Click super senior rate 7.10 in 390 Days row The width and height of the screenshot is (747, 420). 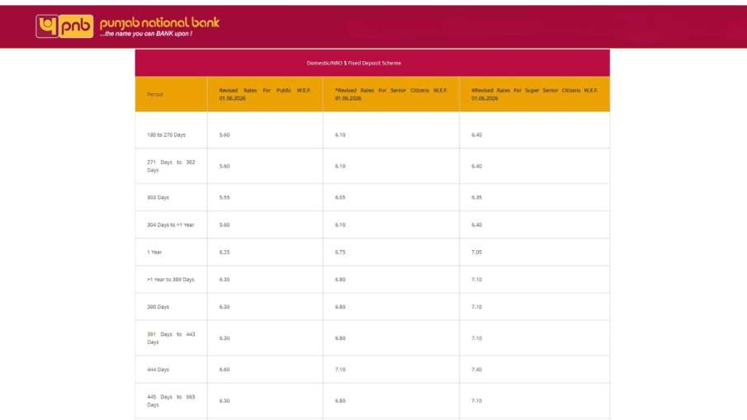pyautogui.click(x=476, y=307)
